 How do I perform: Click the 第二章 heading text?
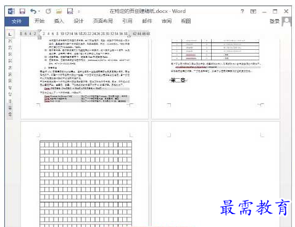click(x=178, y=80)
